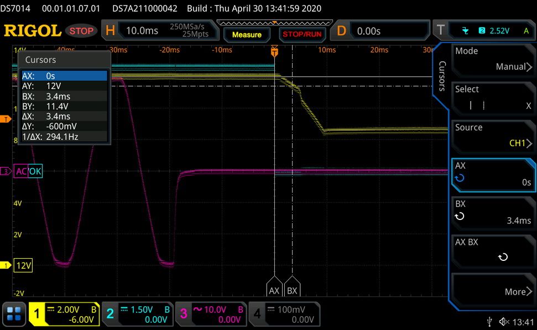Screen dimensions: 537x330
Task: Toggle channel 3 with 10.0V scale
Action: click(x=211, y=314)
